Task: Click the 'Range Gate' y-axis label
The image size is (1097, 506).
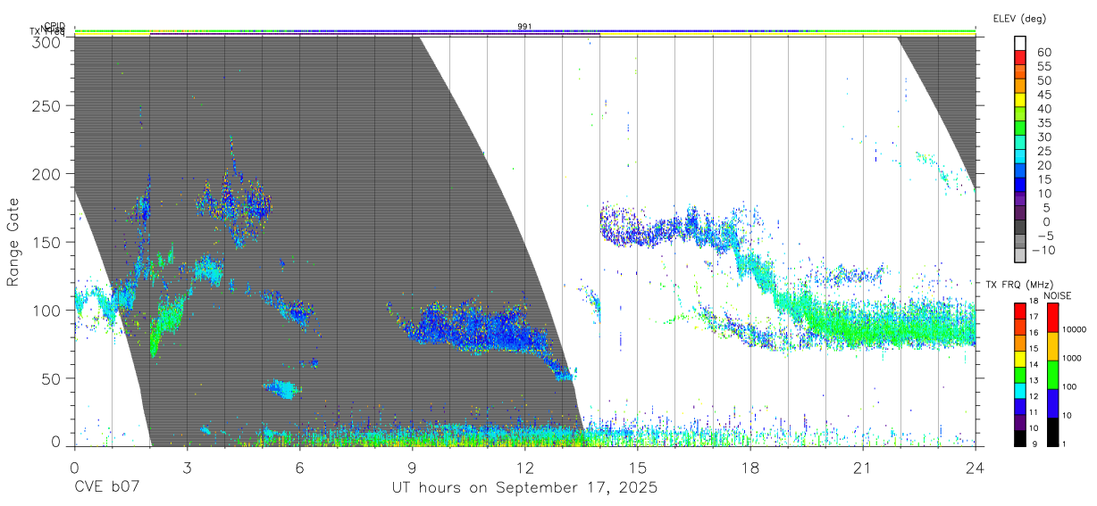Action: pos(13,242)
